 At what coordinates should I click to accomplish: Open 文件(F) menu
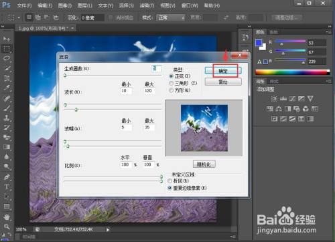click(x=24, y=5)
